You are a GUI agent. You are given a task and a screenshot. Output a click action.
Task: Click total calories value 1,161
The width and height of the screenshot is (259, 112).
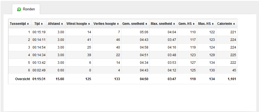[x=232, y=79]
